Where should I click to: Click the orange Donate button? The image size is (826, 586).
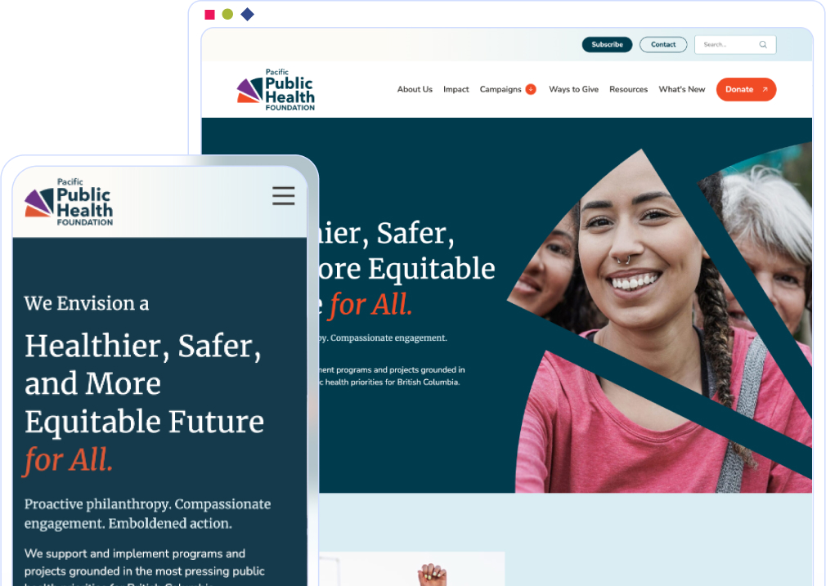pos(746,90)
